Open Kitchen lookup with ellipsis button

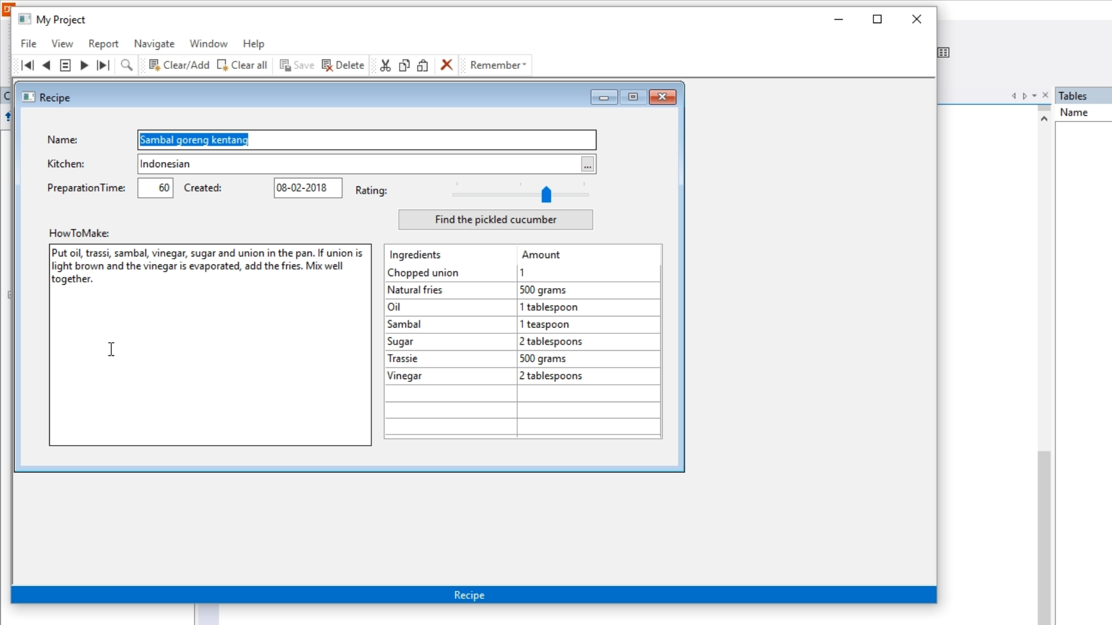pyautogui.click(x=587, y=165)
